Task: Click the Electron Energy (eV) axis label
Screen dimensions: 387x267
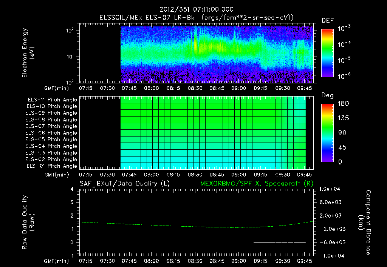Action: point(28,53)
